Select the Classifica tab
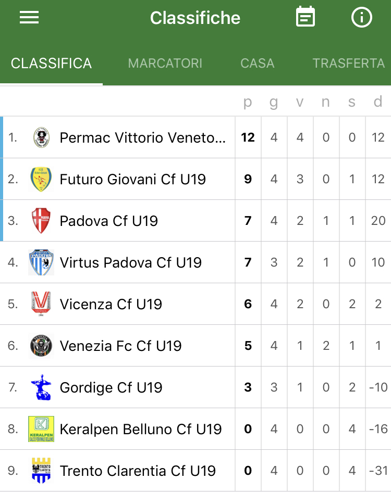Viewport: 391px width, 492px height. pyautogui.click(x=51, y=64)
